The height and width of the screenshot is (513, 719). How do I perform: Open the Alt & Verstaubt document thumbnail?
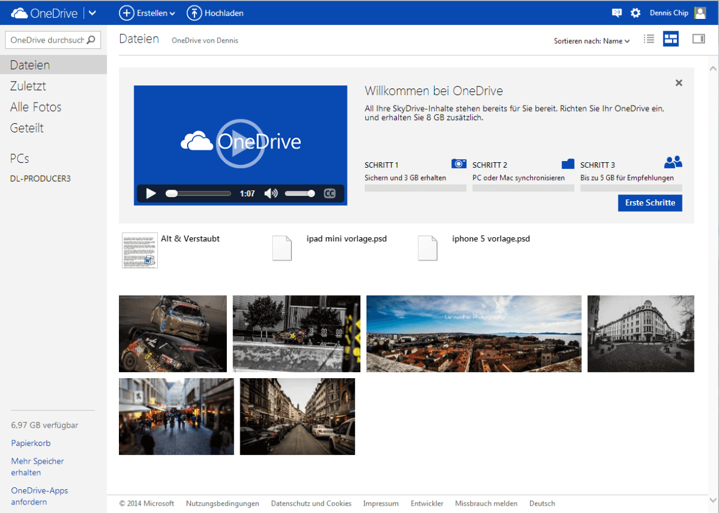[139, 249]
